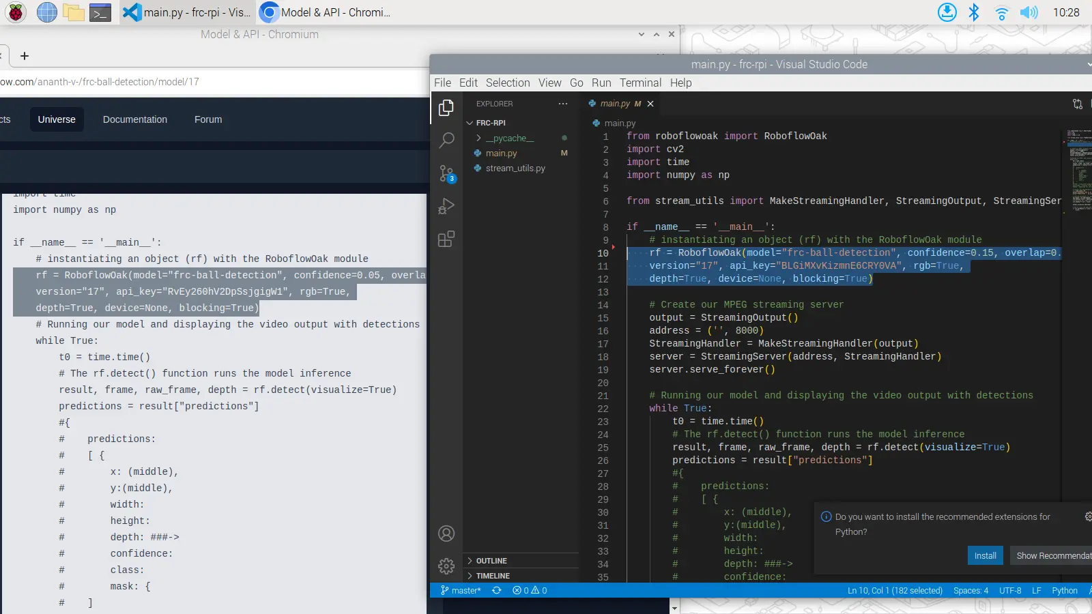Open the volume control tray icon
This screenshot has width=1092, height=614.
tap(1029, 12)
